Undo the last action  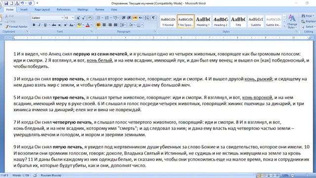coord(22,3)
